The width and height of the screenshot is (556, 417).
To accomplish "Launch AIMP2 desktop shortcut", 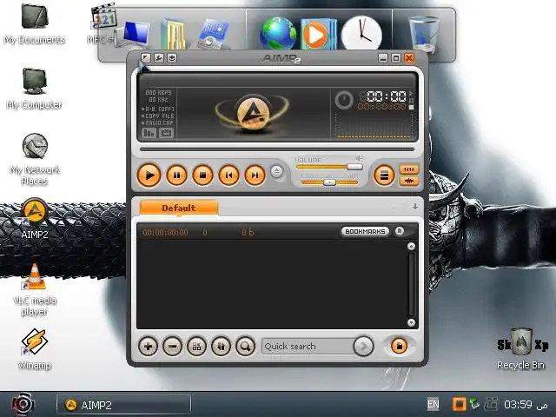I will pyautogui.click(x=35, y=218).
